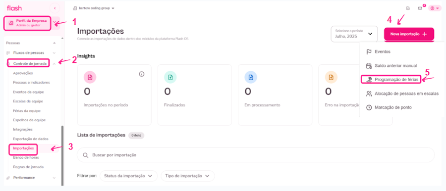Open Banco de horas
This screenshot has height=191, width=446.
tap(26, 157)
